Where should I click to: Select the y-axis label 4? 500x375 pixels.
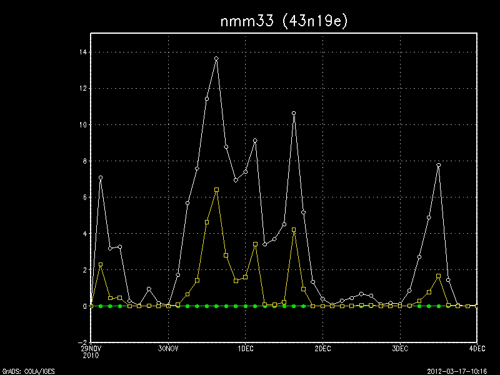[x=85, y=234]
